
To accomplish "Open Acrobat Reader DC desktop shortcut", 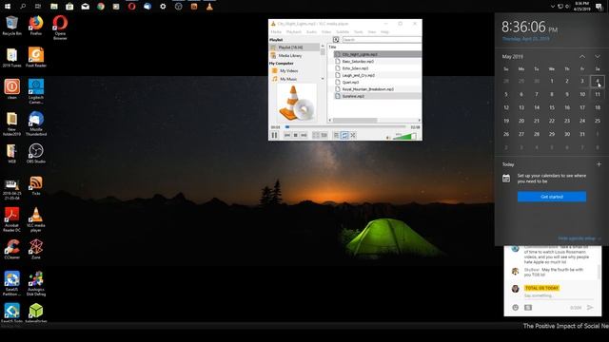I will point(11,219).
